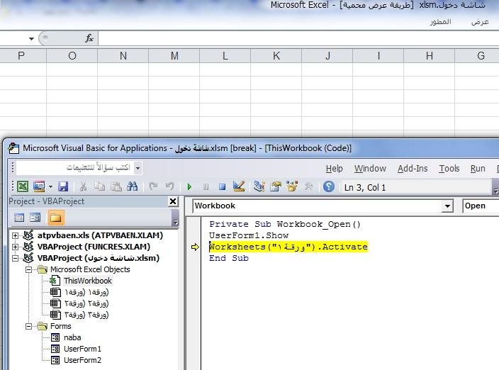Open the Object Browser toolbar icon
Viewport: 499px width, 370px height.
tap(292, 186)
